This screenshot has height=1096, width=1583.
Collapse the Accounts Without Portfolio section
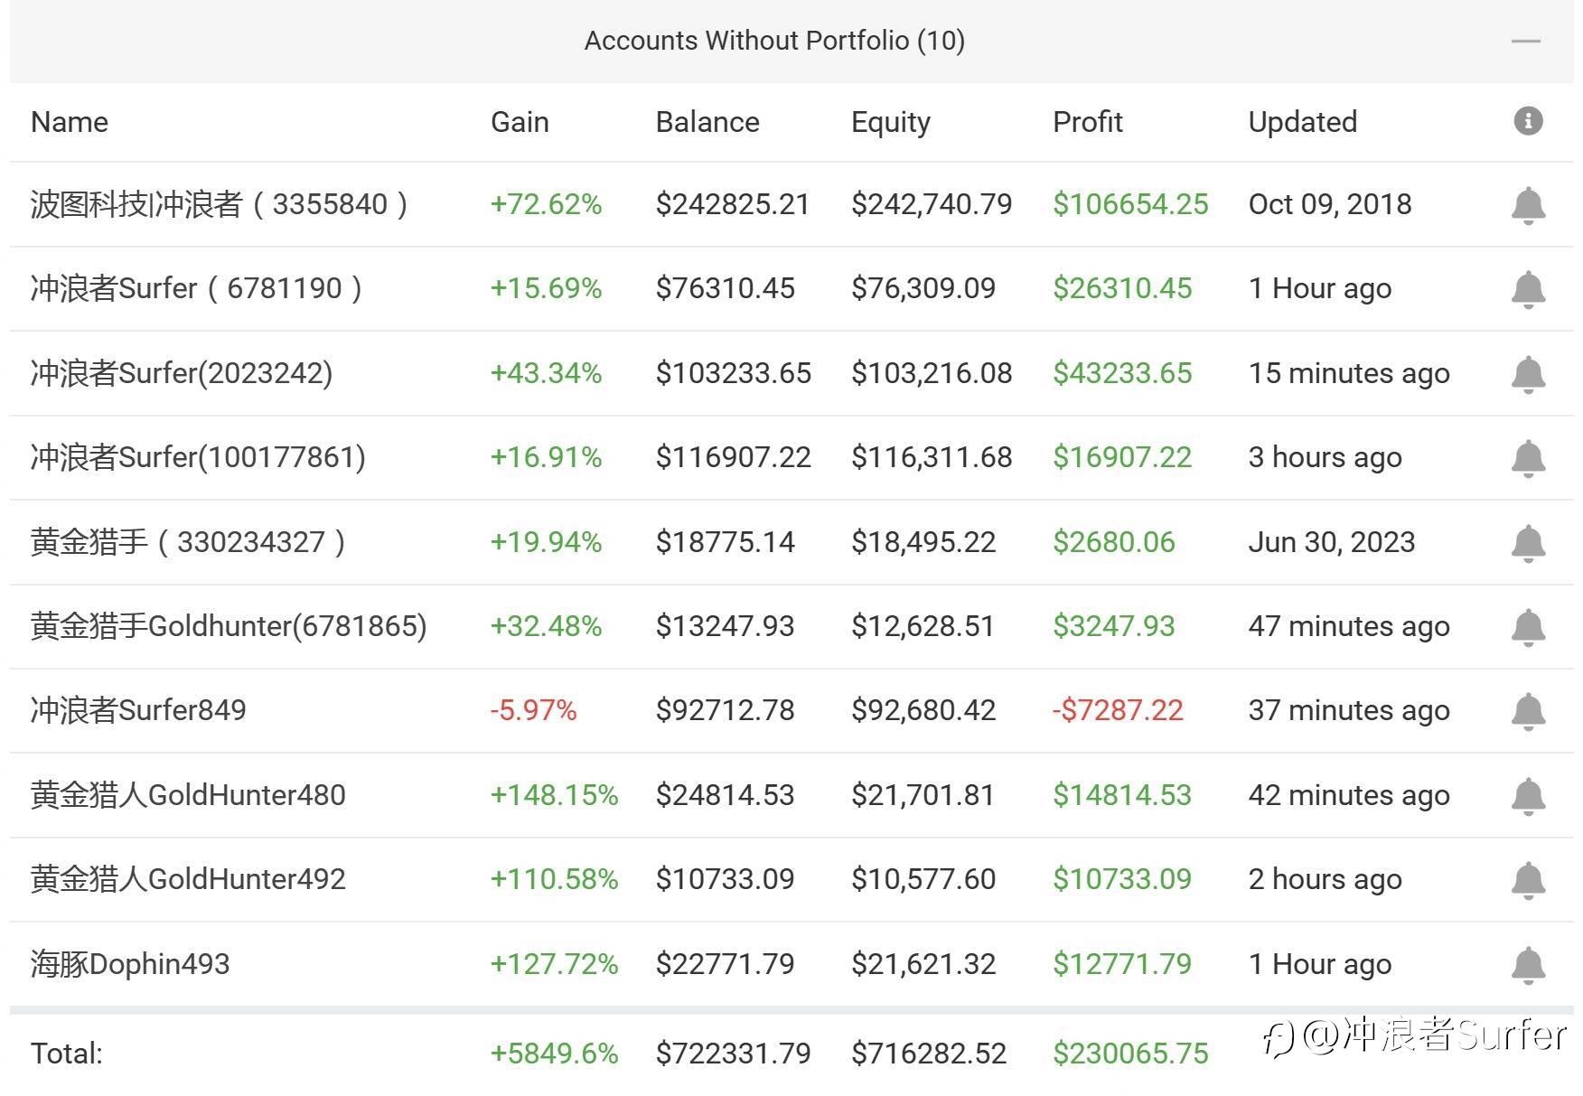click(1525, 41)
